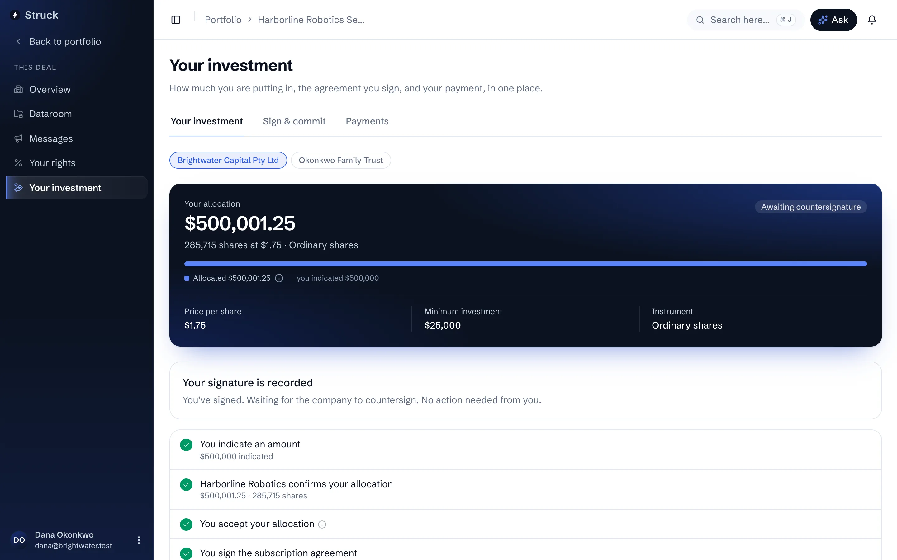This screenshot has width=897, height=560.
Task: Click the Overview building icon
Action: click(18, 89)
